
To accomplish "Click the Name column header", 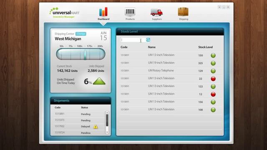I will click(x=151, y=47).
